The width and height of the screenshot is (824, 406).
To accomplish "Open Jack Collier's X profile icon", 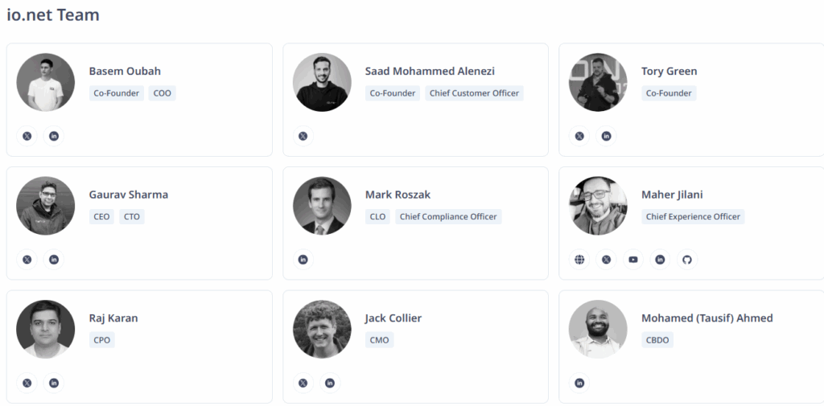I will (x=303, y=383).
